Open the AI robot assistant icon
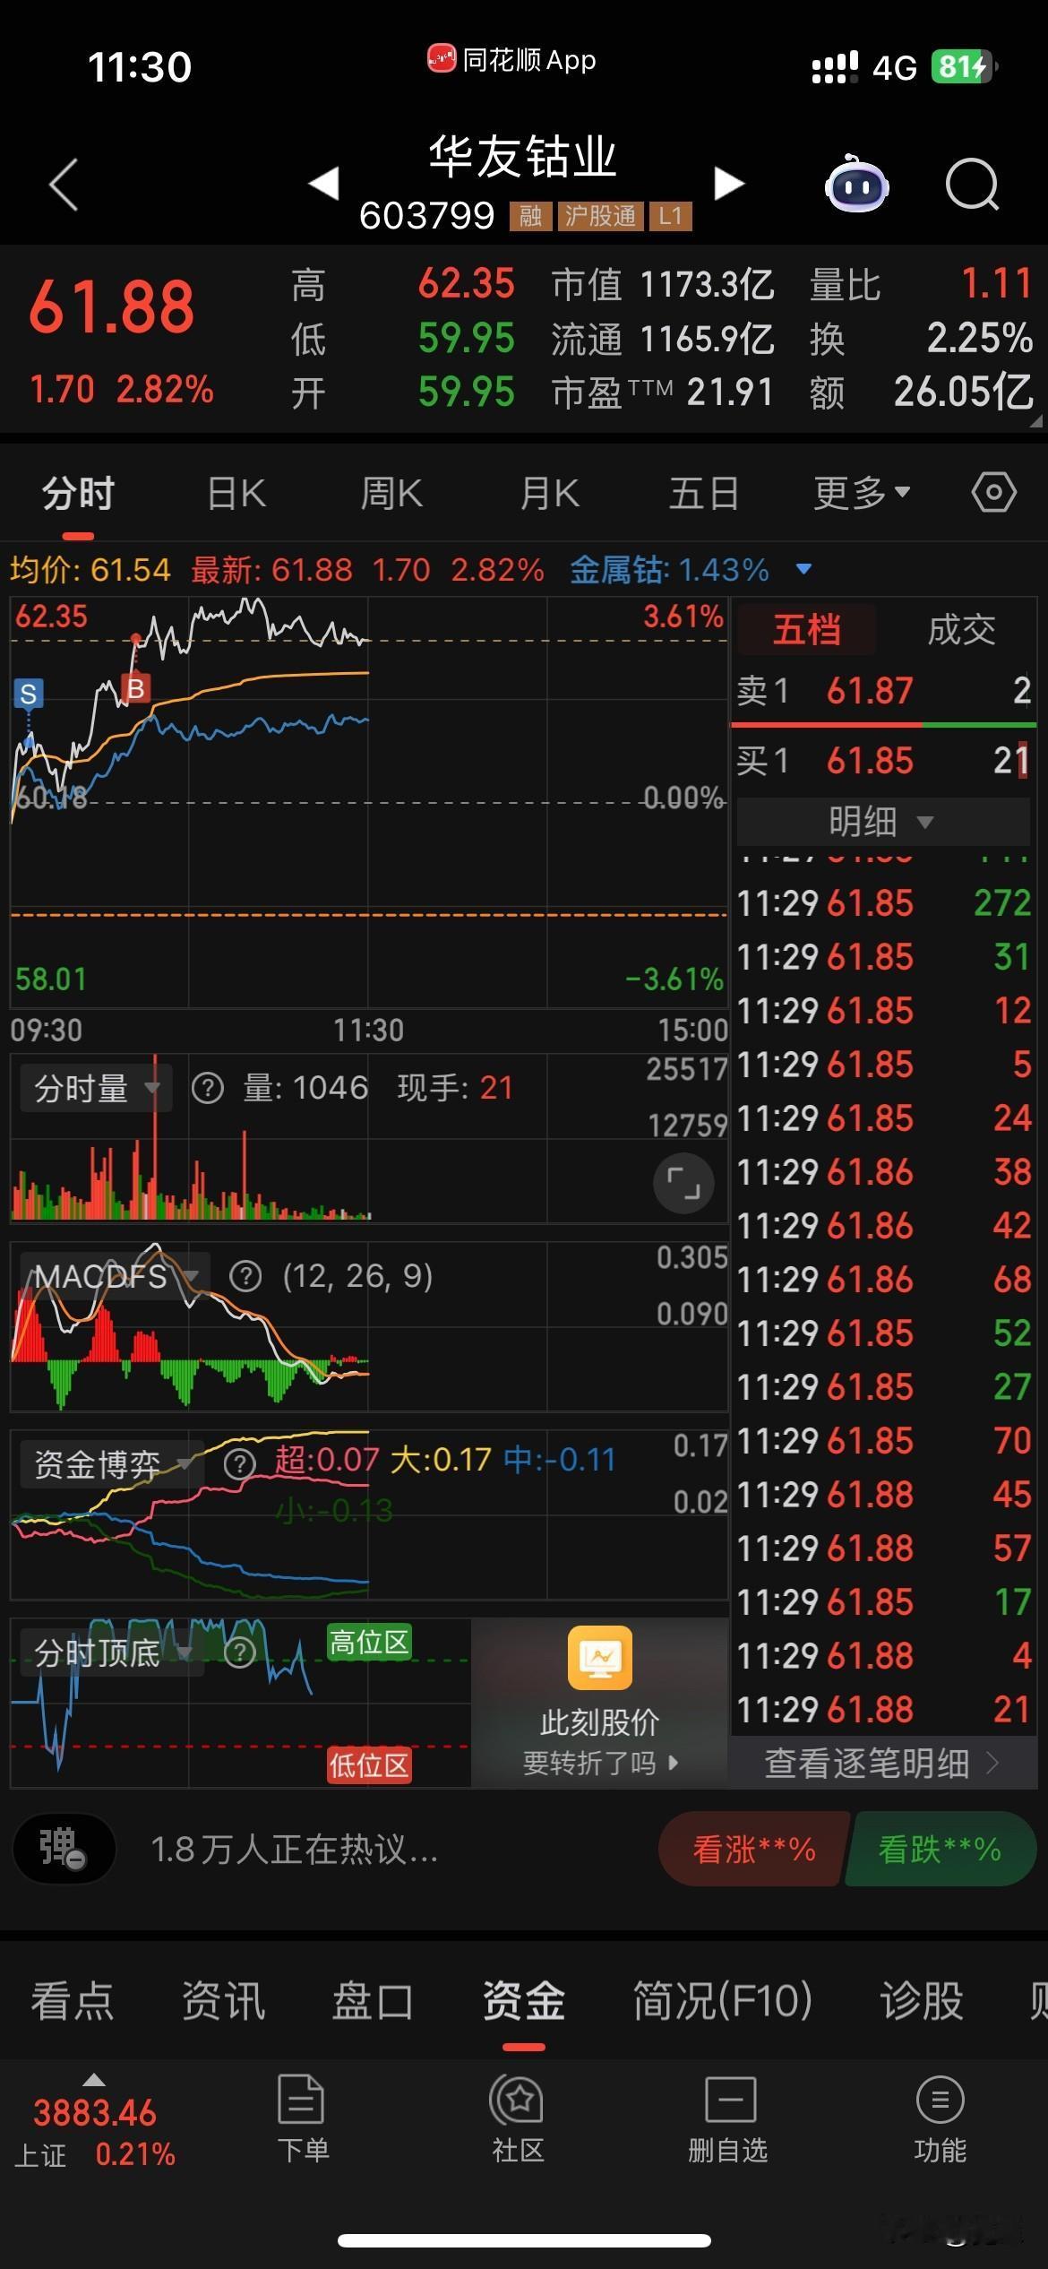The height and width of the screenshot is (2269, 1048). click(856, 185)
